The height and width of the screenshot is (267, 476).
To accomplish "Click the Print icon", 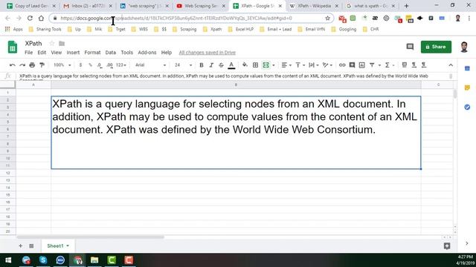I will (32, 65).
